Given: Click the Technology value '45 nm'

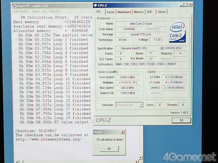Looking at the screenshot, I should [x=122, y=40].
